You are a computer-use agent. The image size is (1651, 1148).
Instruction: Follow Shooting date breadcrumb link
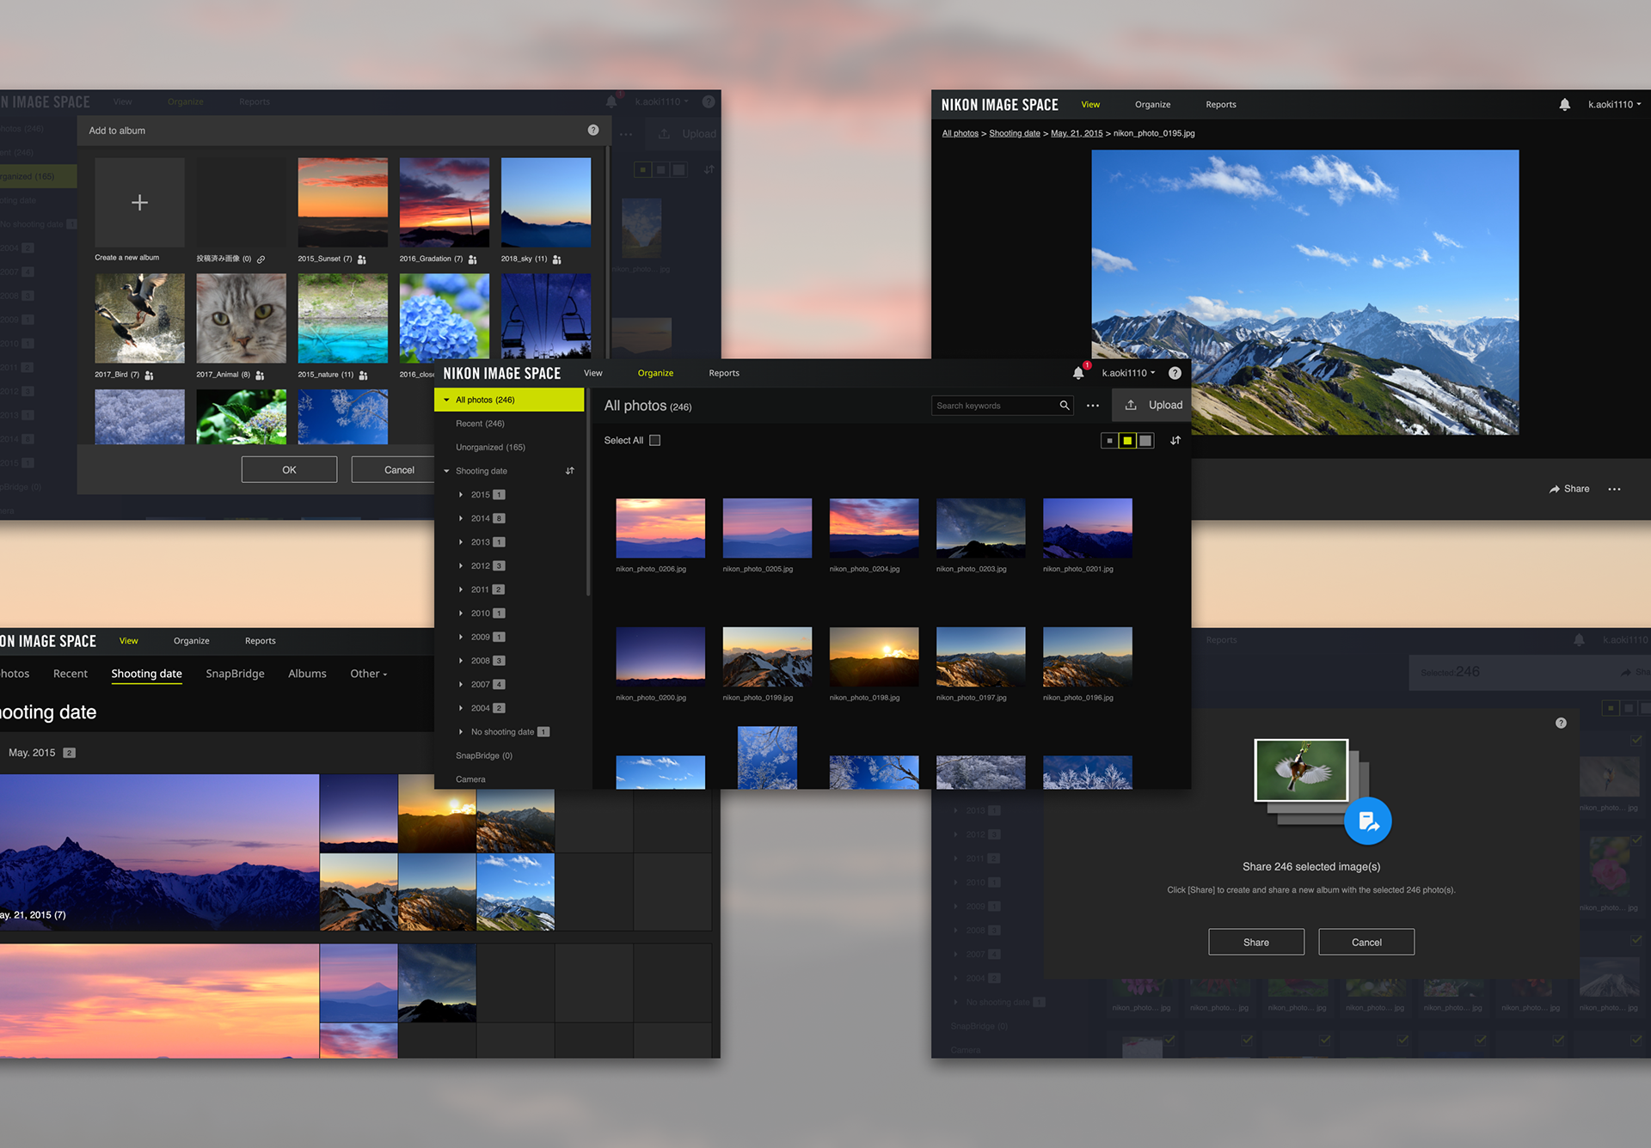(1015, 133)
